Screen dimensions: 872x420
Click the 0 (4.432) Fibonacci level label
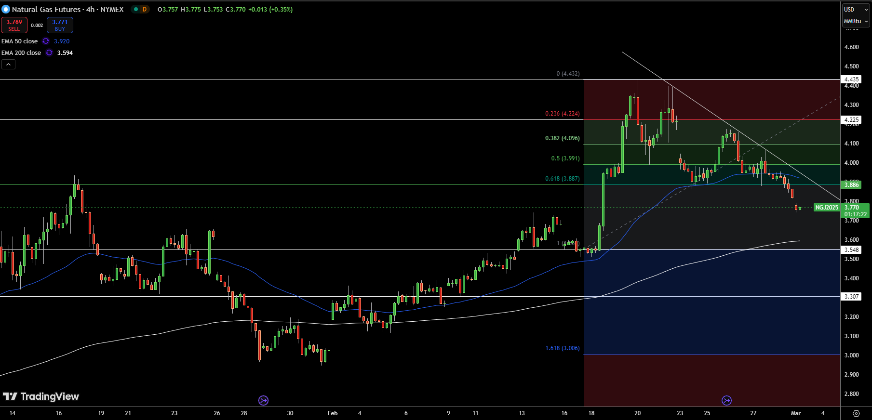pos(568,74)
